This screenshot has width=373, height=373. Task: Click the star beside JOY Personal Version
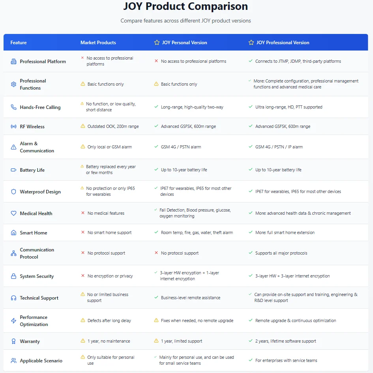point(157,43)
